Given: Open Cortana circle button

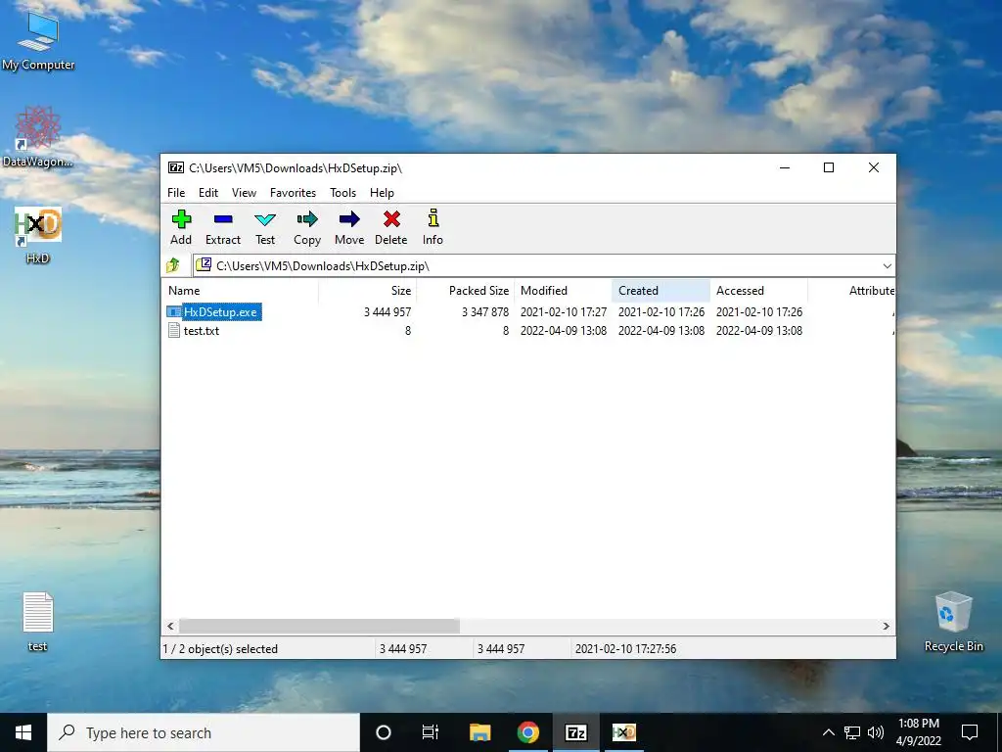Looking at the screenshot, I should point(384,732).
